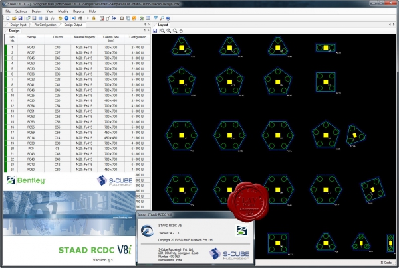Save the layout using the Layout pane floppy icon
This screenshot has height=268, width=399.
pos(155,31)
